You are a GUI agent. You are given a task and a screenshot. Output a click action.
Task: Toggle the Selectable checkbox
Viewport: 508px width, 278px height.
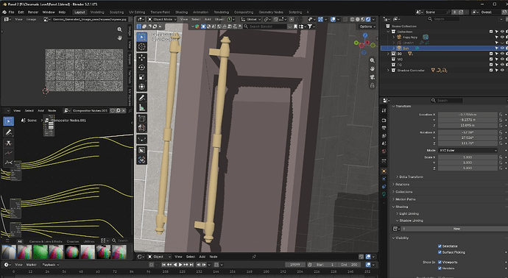click(x=440, y=246)
